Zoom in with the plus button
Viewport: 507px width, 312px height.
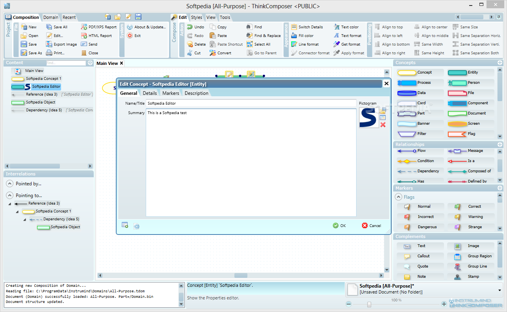click(444, 304)
